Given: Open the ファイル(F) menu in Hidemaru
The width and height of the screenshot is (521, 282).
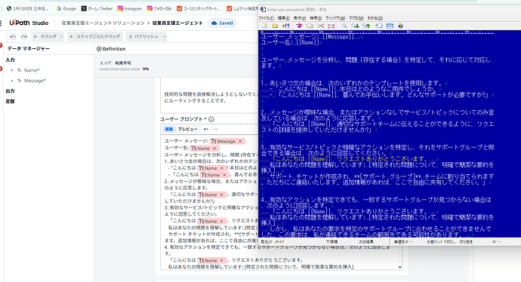Looking at the screenshot, I should pyautogui.click(x=266, y=18).
